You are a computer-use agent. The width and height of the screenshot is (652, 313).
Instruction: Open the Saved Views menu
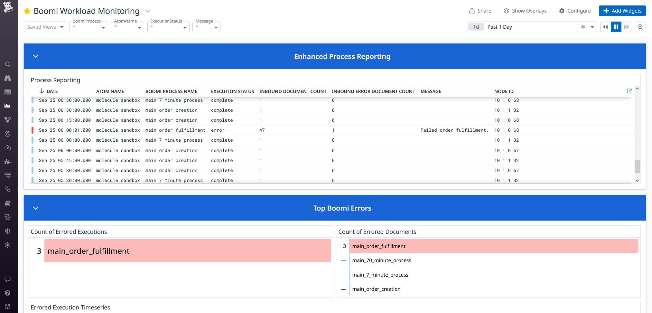pos(45,27)
